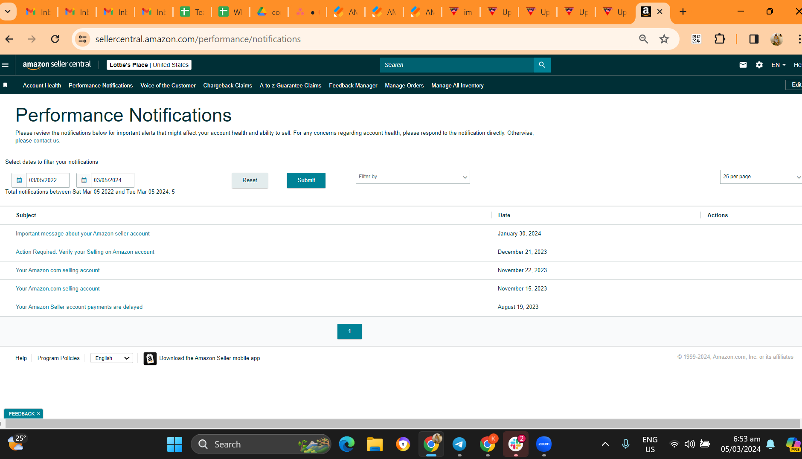Open File Explorer from the taskbar

tap(375, 444)
